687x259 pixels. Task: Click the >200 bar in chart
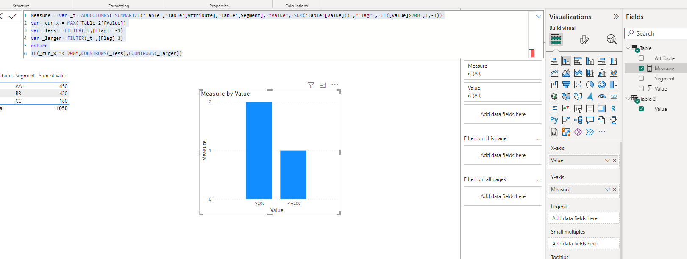pyautogui.click(x=259, y=150)
